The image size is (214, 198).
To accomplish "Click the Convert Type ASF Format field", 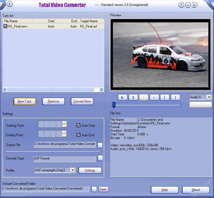I will point(65,159).
